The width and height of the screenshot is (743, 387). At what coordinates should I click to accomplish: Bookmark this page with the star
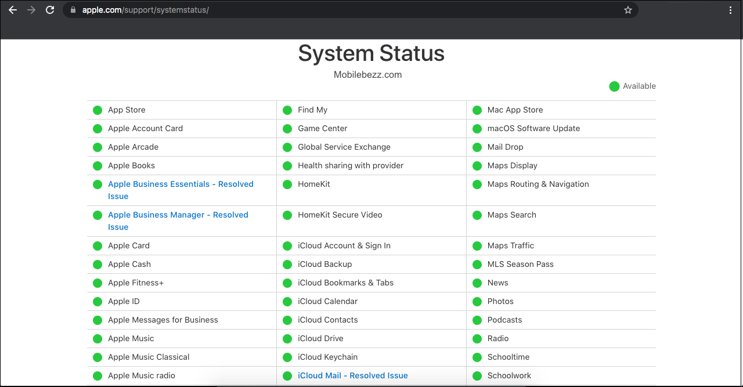[628, 10]
